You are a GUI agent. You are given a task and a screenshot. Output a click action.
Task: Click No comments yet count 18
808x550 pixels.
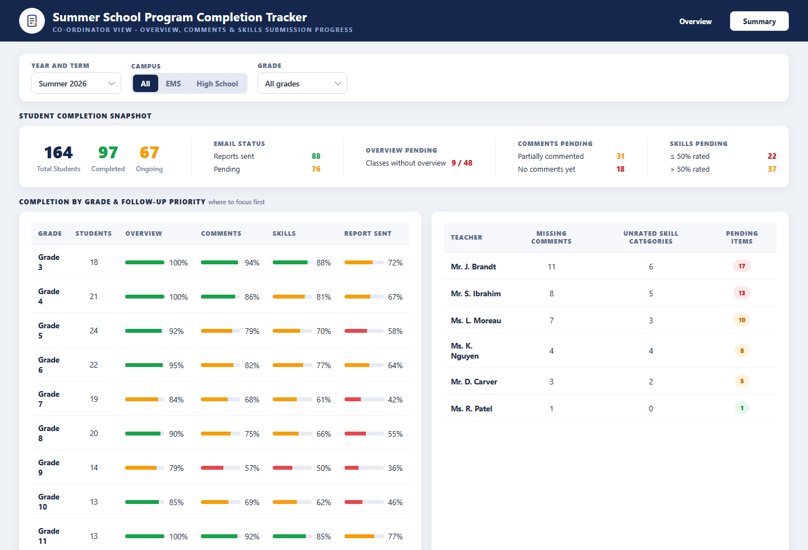(621, 169)
